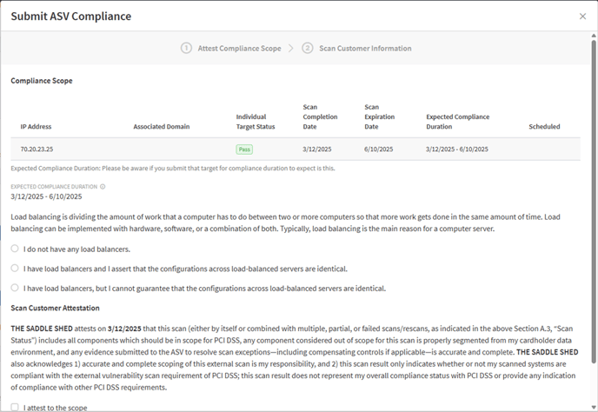Open the Scan Customer Information step
The image size is (598, 412).
pyautogui.click(x=365, y=49)
